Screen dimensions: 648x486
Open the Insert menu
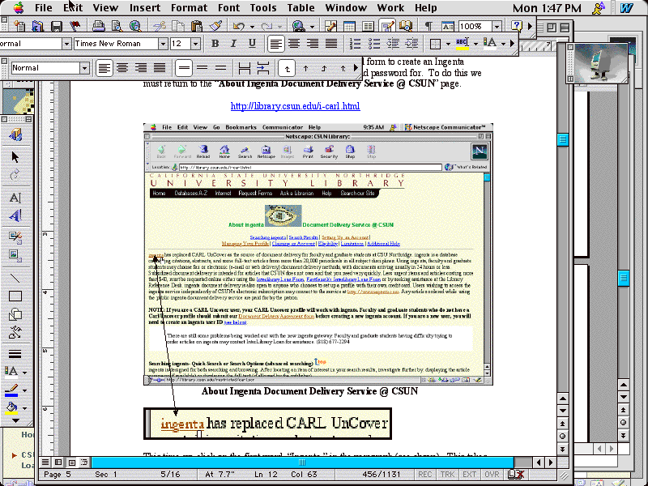click(x=145, y=7)
